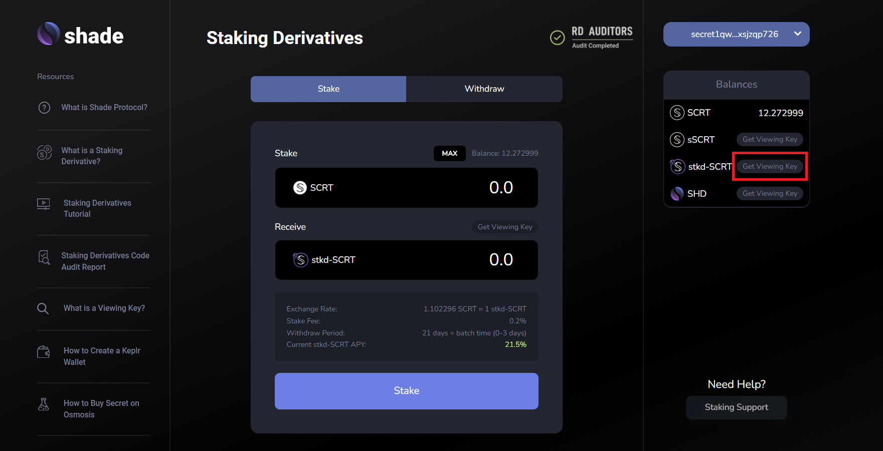The image size is (883, 451).
Task: Click Get Viewing Key beside Receive label
Action: (505, 227)
